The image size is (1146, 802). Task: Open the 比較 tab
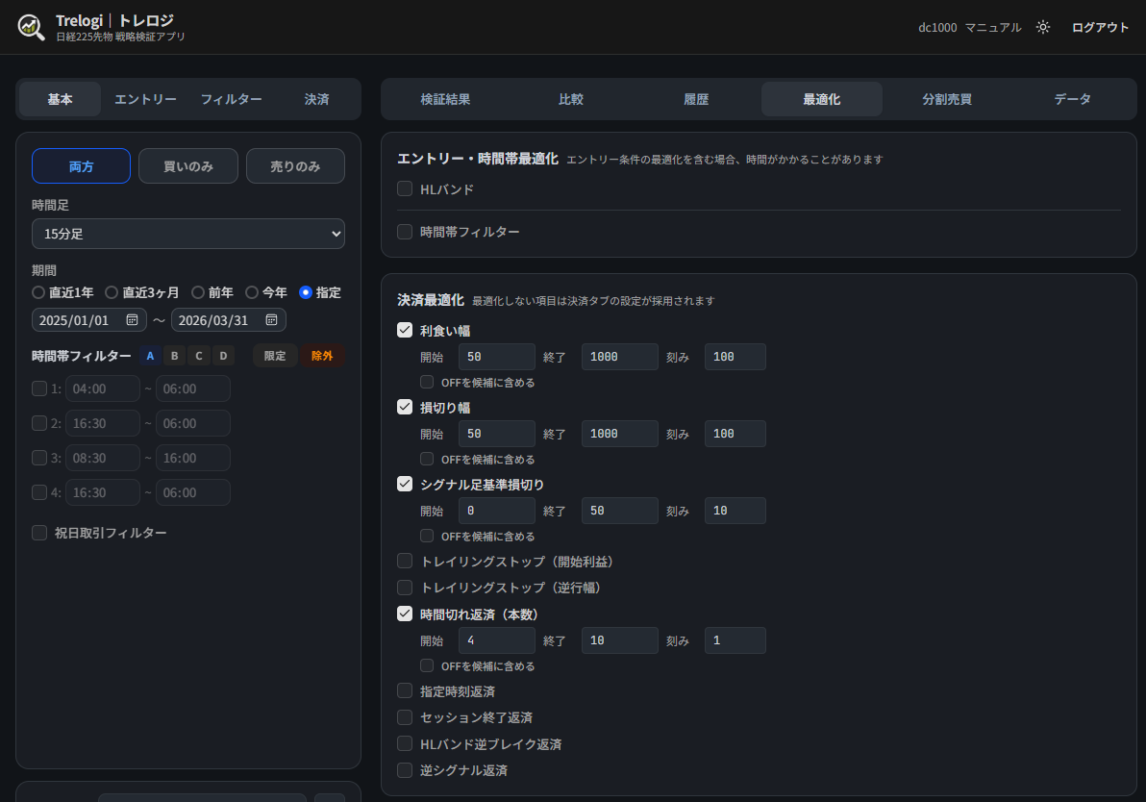pyautogui.click(x=571, y=99)
